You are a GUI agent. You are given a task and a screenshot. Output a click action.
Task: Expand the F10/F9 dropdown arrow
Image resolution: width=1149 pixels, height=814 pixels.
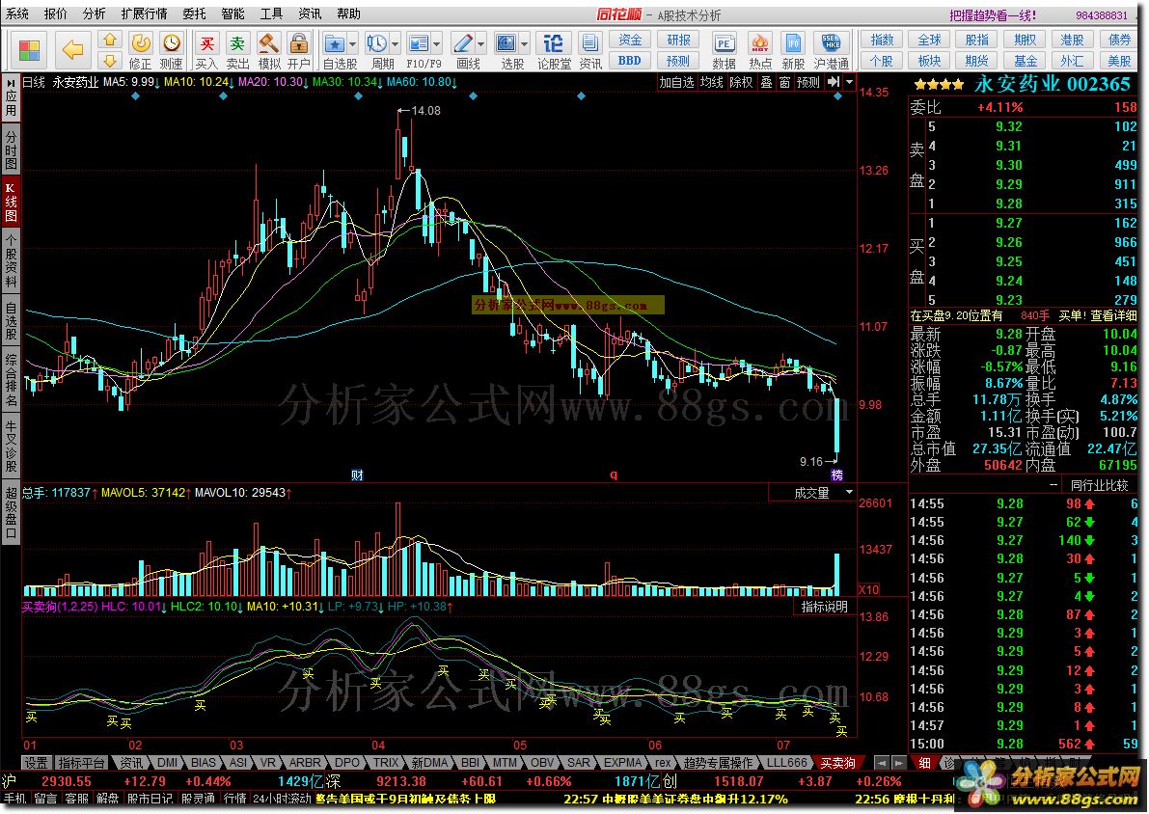[x=437, y=44]
